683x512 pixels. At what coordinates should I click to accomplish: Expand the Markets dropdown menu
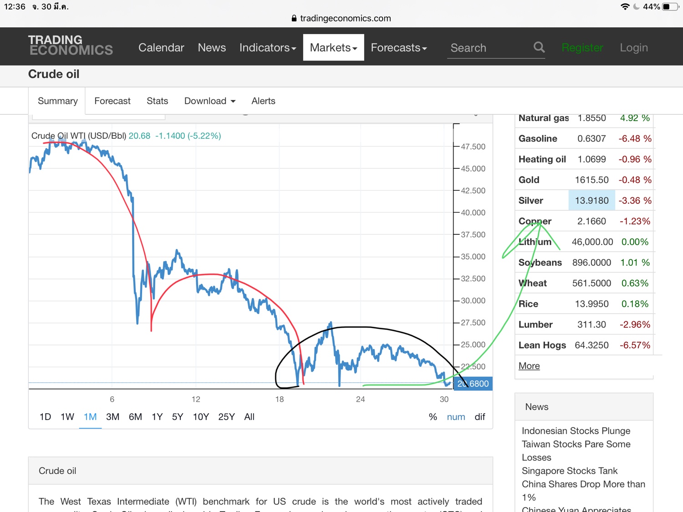[334, 47]
